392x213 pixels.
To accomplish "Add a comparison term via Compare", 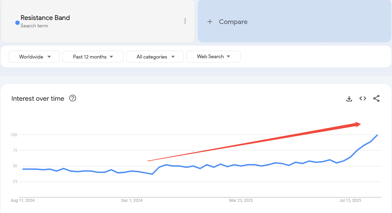I will pos(233,22).
